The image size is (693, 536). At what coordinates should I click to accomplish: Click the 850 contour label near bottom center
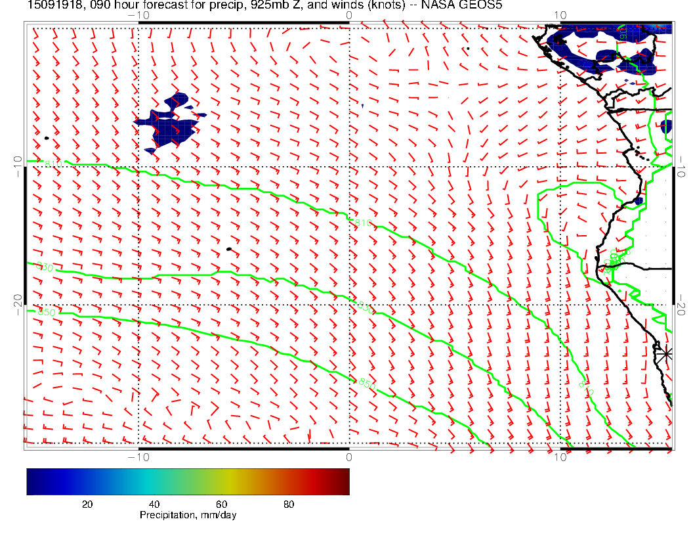(366, 383)
